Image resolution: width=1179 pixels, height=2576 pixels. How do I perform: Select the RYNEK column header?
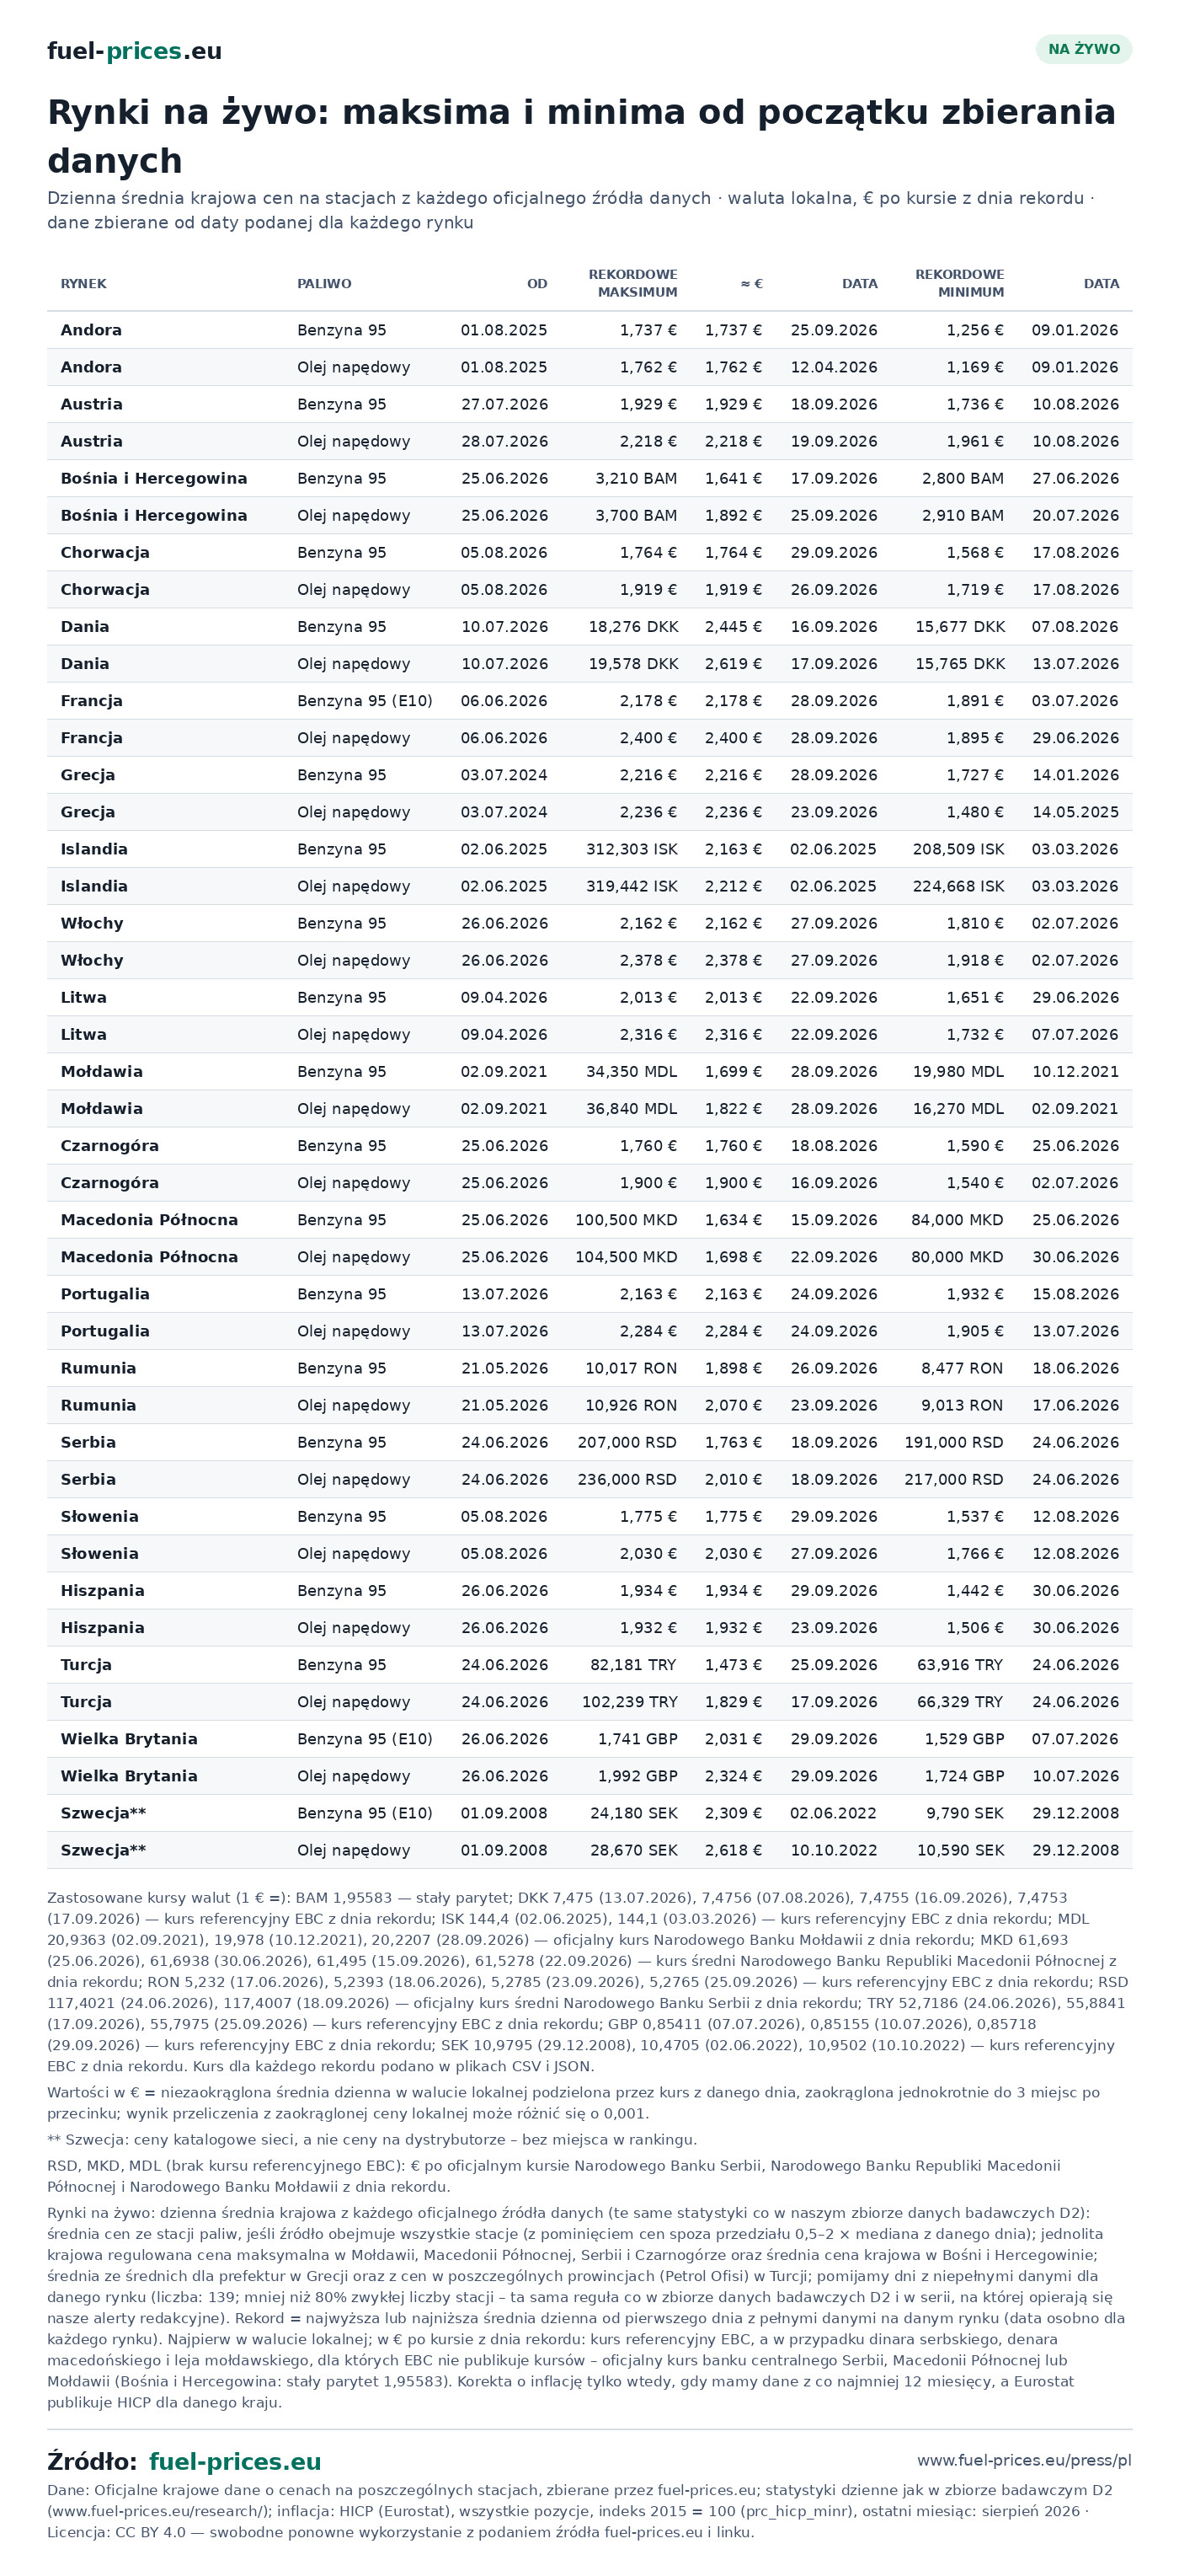click(83, 284)
